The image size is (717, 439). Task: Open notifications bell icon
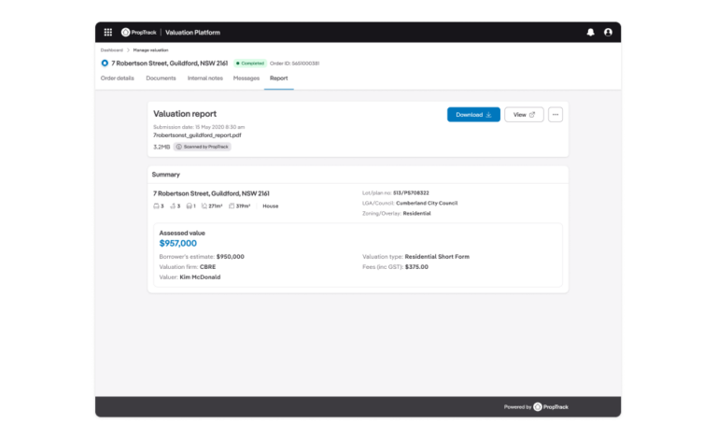click(x=590, y=32)
